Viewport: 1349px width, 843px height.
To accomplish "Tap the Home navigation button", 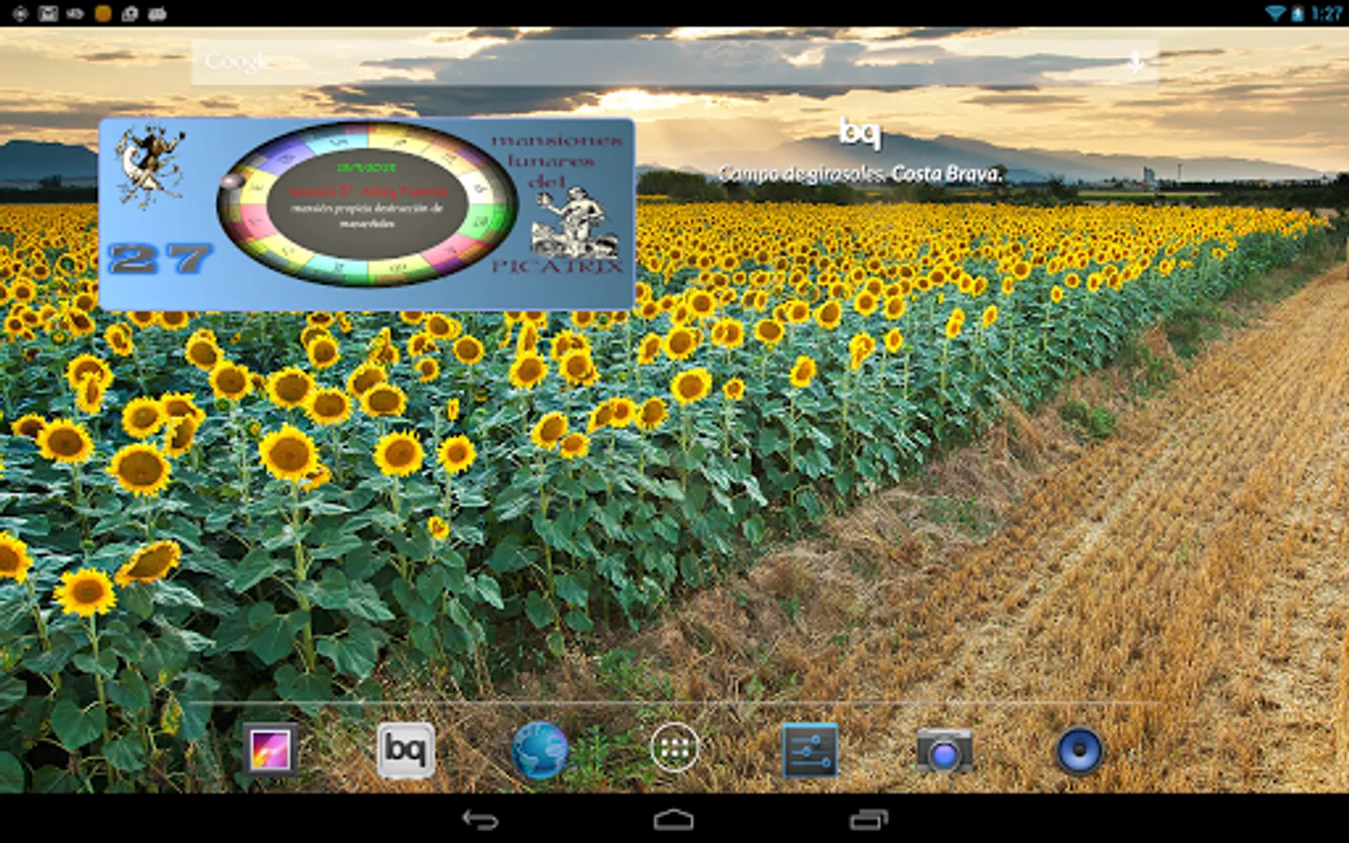I will point(674,819).
